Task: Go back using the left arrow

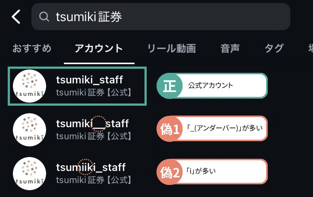Action: pyautogui.click(x=16, y=17)
